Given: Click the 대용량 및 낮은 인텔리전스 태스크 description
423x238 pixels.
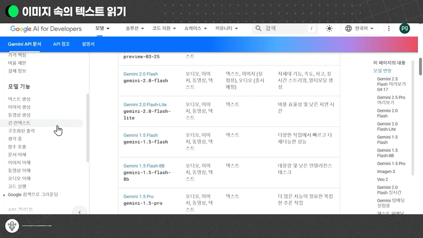Looking at the screenshot, I should pyautogui.click(x=305, y=169).
